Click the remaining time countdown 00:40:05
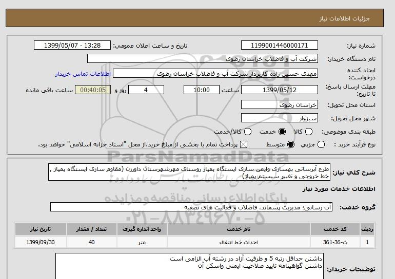 tap(93, 90)
